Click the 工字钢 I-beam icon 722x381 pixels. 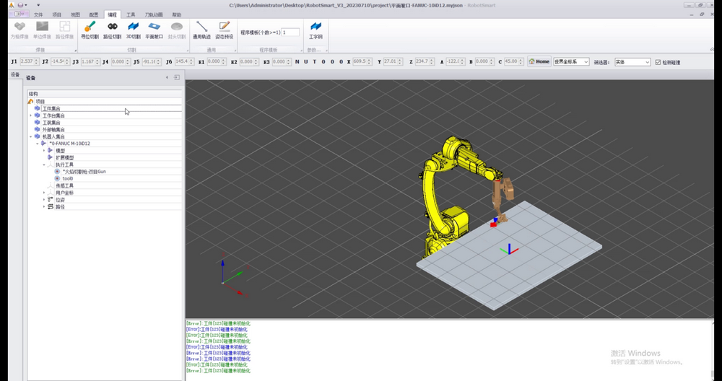[x=316, y=27]
